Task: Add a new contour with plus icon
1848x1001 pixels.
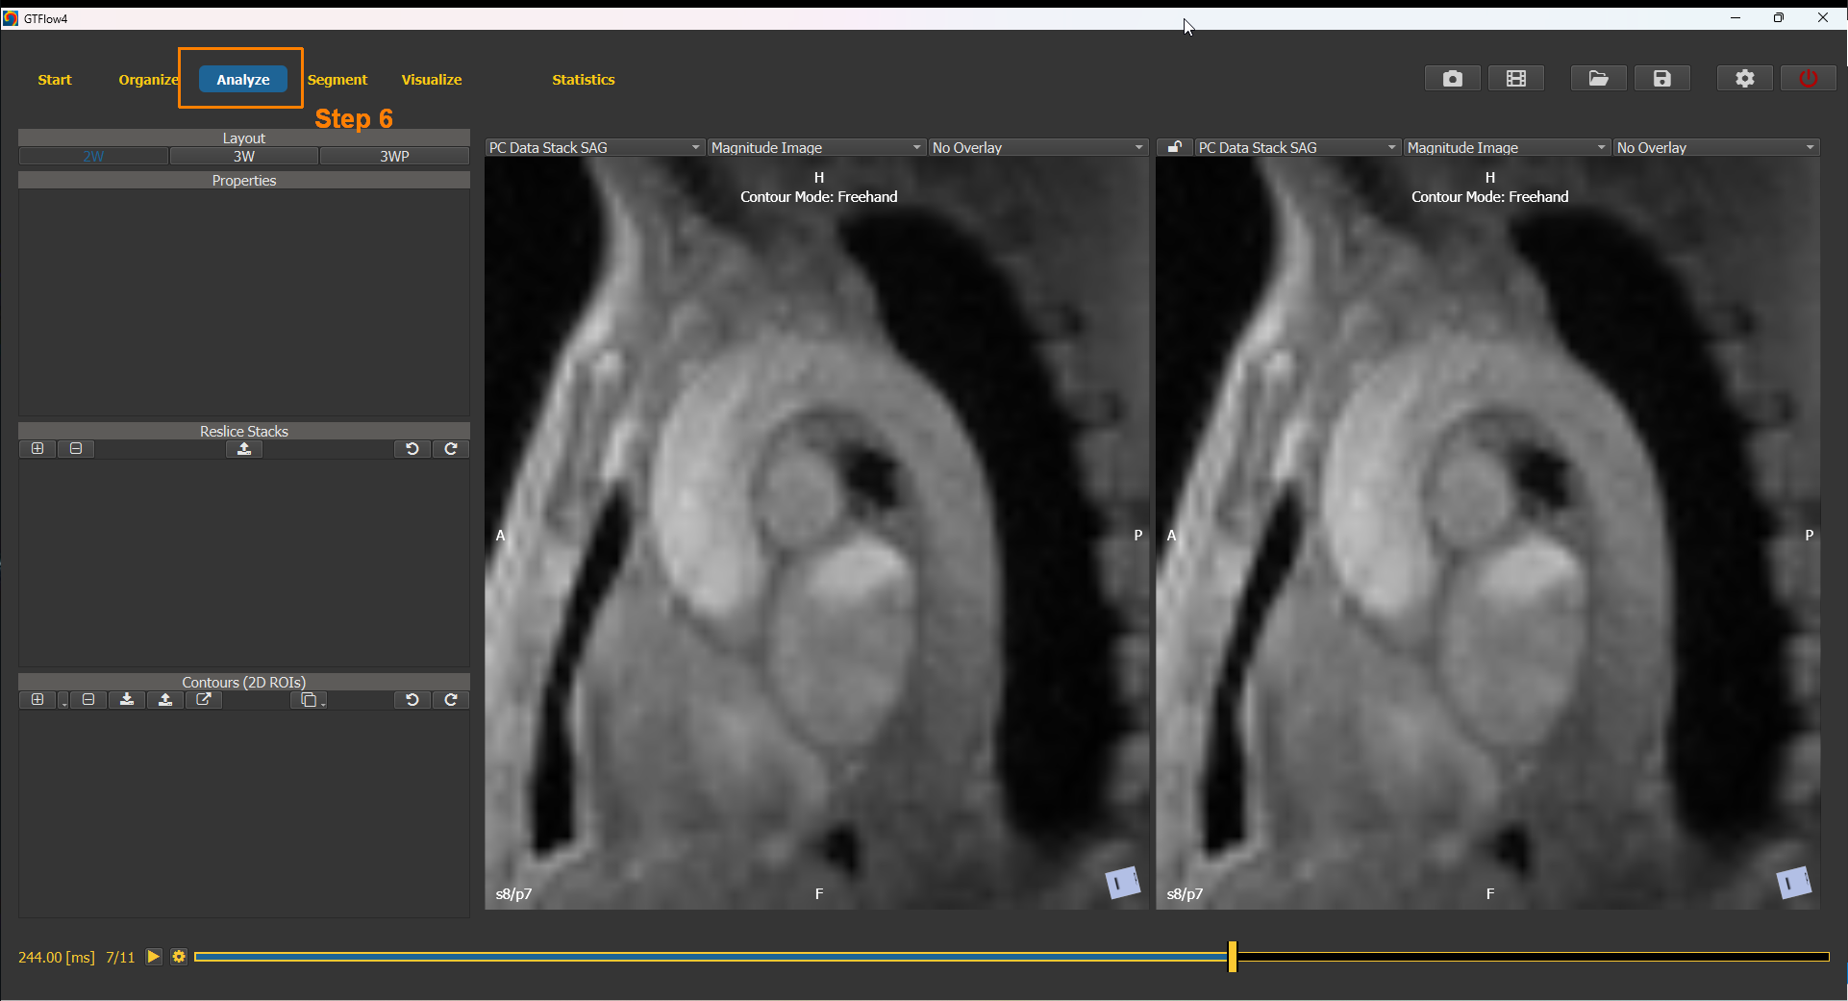Action: point(37,700)
